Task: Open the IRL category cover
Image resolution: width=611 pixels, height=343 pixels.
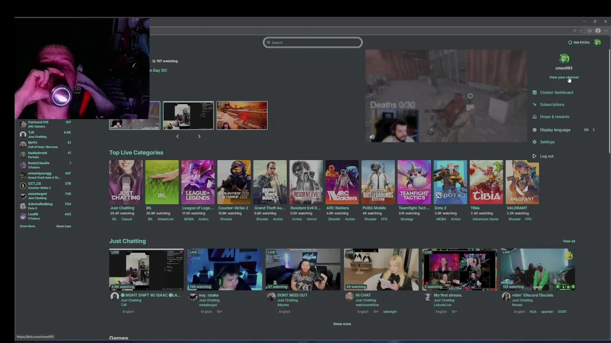Action: point(162,182)
